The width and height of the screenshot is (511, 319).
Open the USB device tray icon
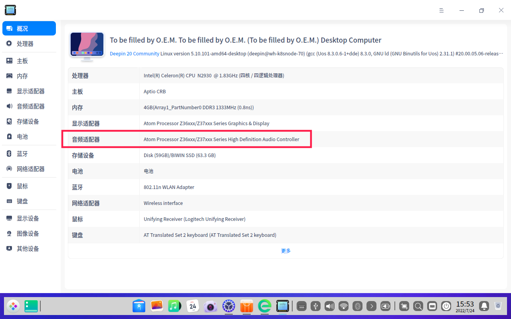click(316, 306)
